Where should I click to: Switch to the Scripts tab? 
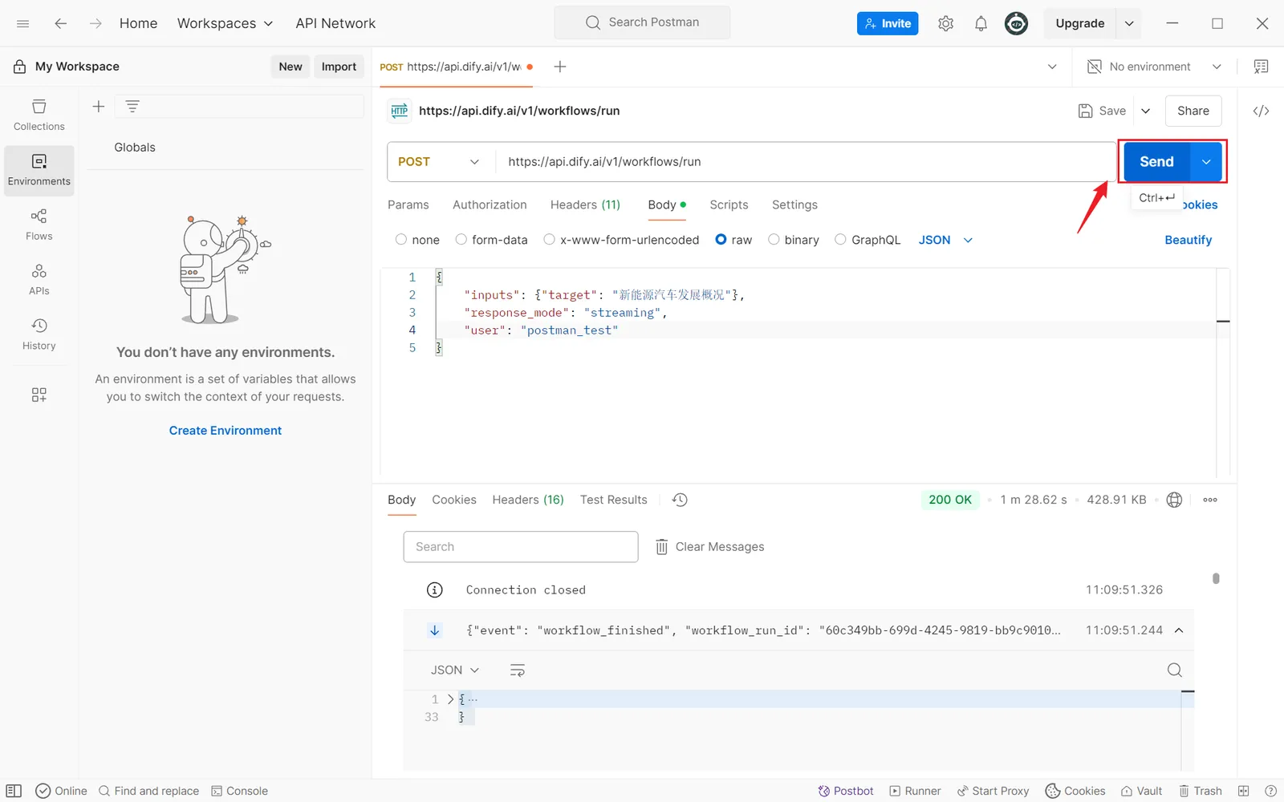pos(729,205)
